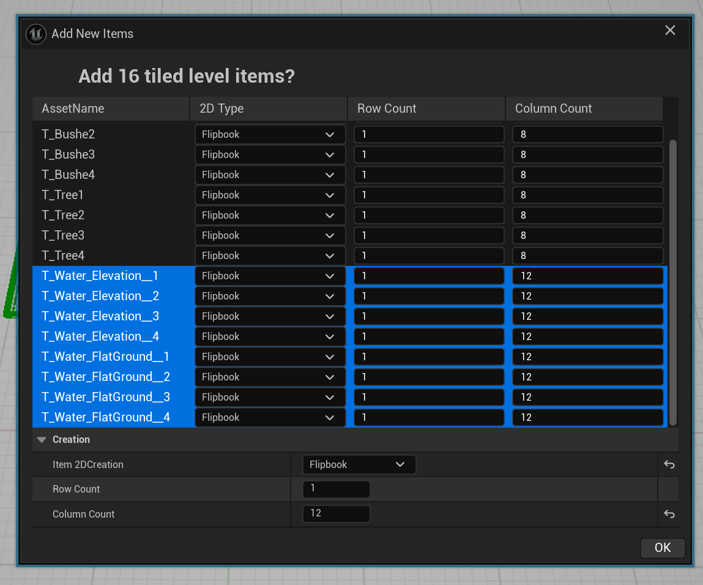Screen dimensions: 703x585
Task: Reset Column Count to default arrow
Action: 669,515
